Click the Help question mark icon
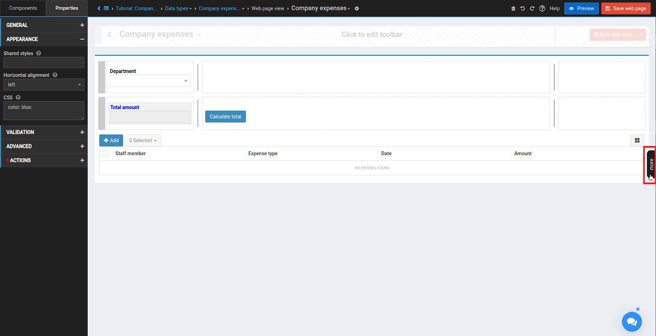 pyautogui.click(x=542, y=8)
